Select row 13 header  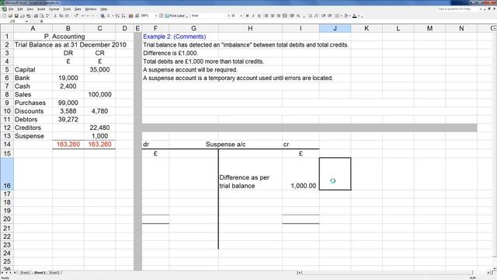[x=7, y=136]
